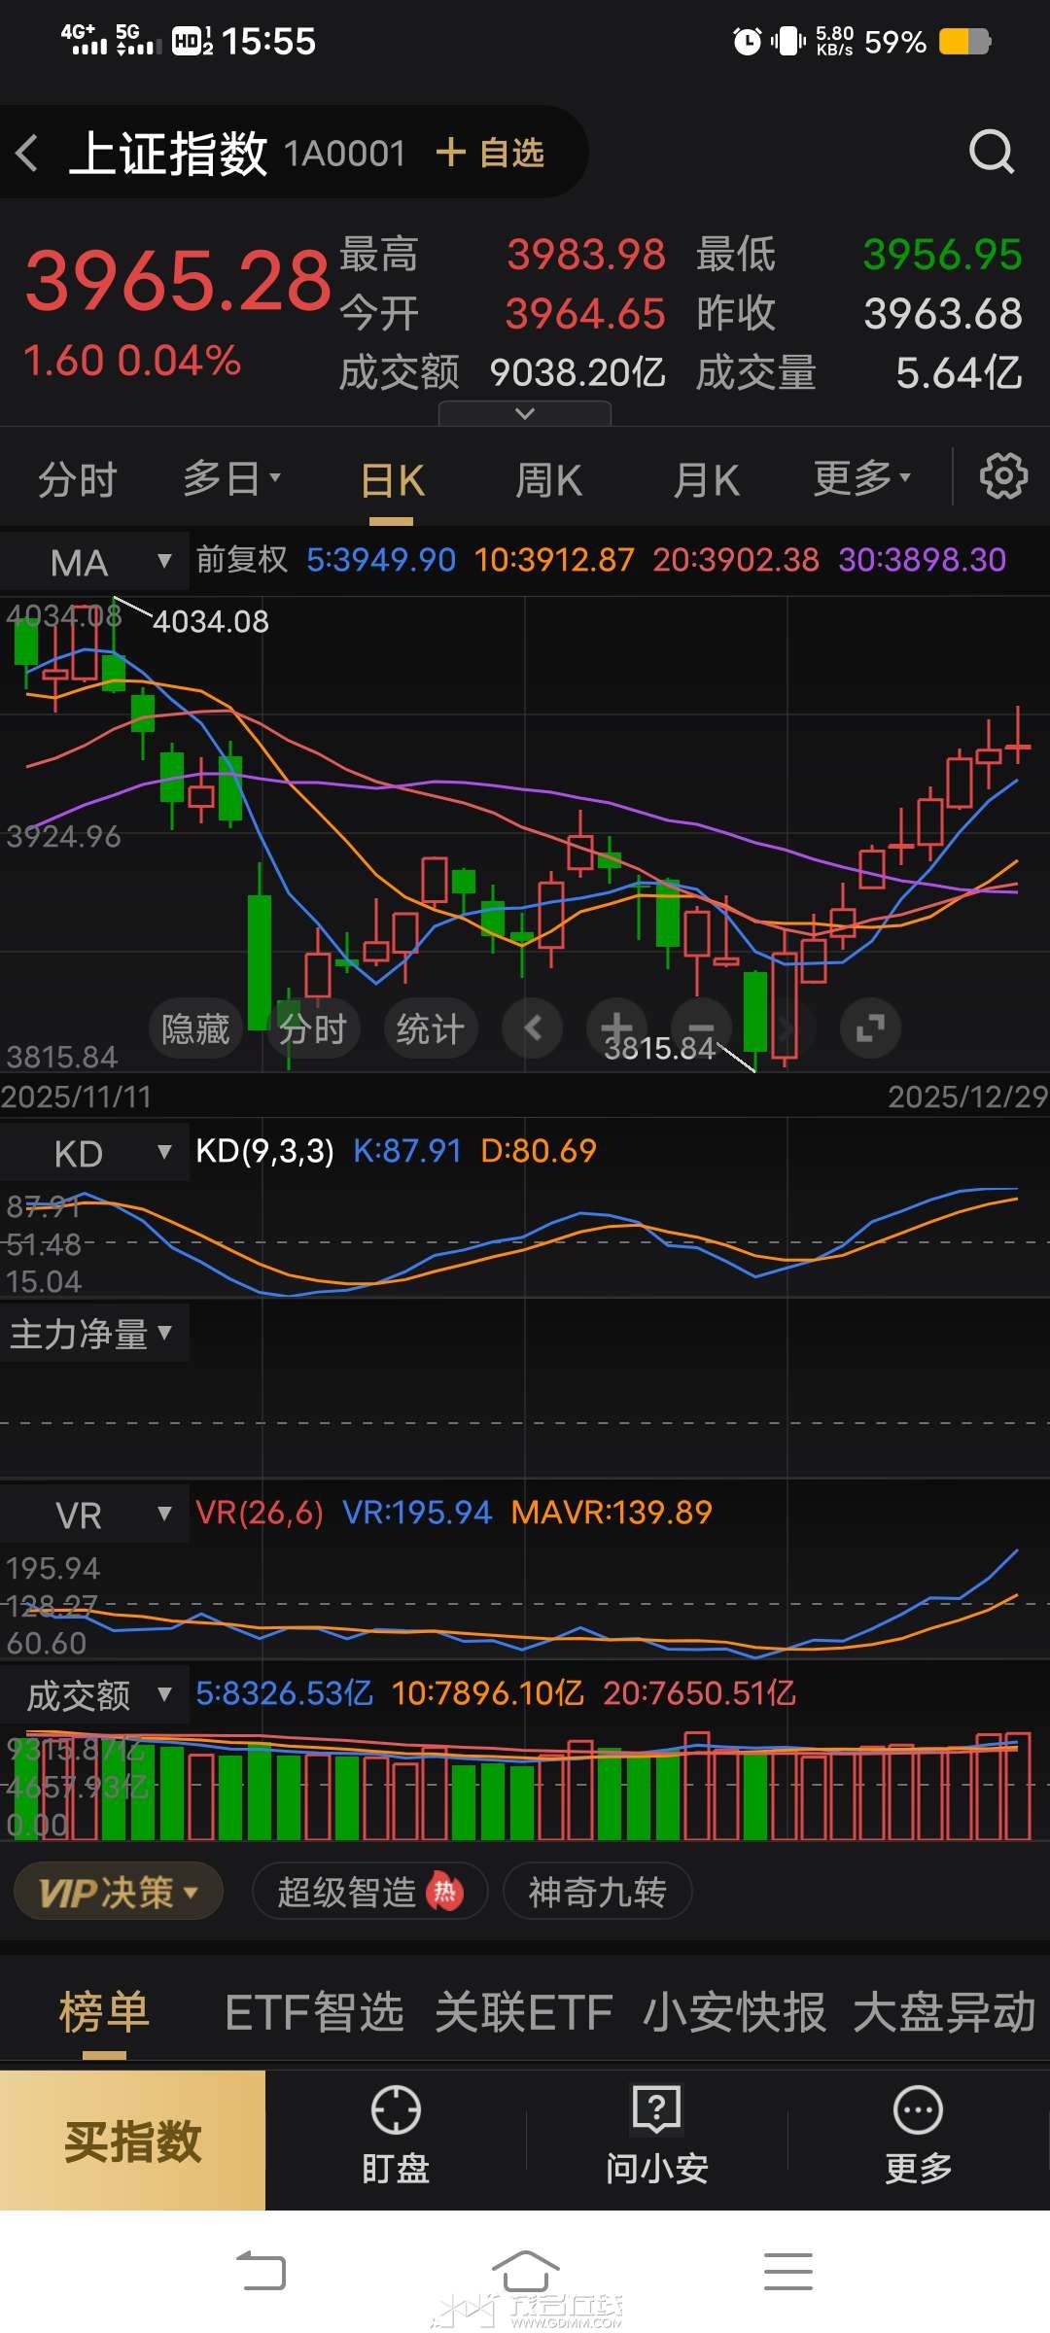
Task: Zoom in the chart with plus
Action: click(x=616, y=1027)
